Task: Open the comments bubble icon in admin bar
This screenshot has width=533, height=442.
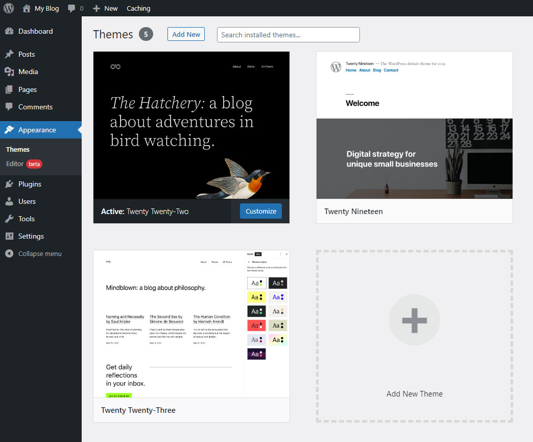Action: pyautogui.click(x=71, y=8)
